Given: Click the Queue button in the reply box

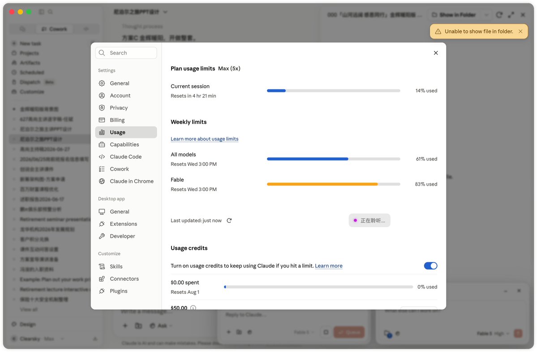Looking at the screenshot, I should [349, 332].
